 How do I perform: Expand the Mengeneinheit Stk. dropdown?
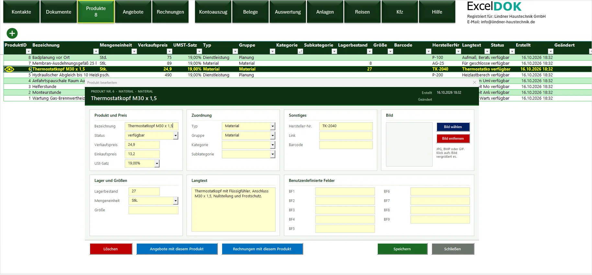coord(176,201)
